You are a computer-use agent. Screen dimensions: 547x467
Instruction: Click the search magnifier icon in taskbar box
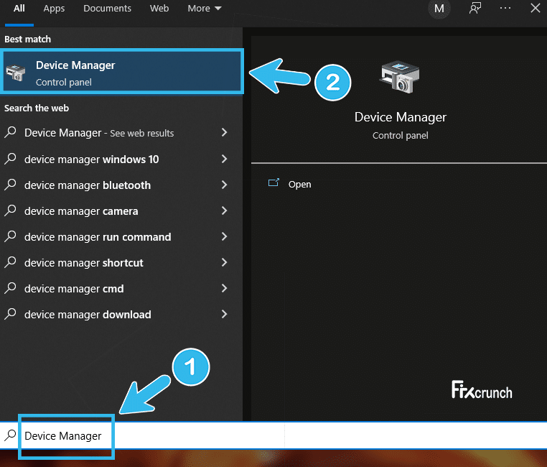pos(10,435)
